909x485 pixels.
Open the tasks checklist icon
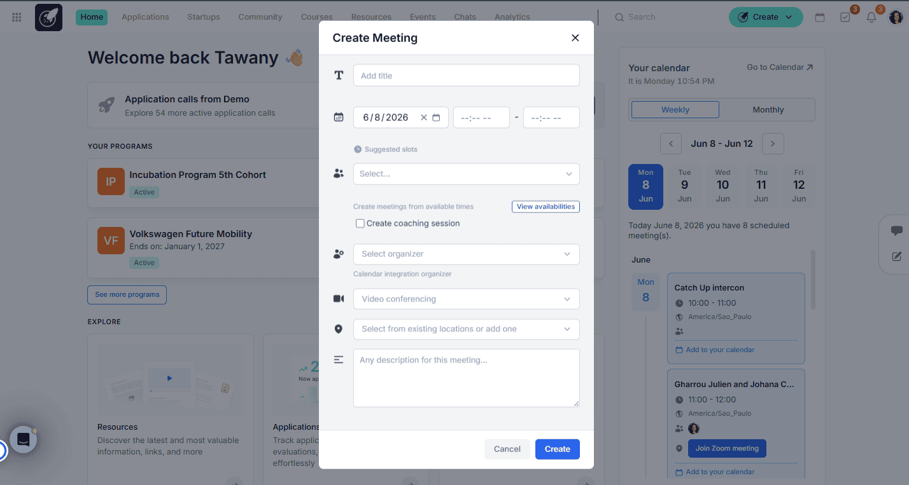pyautogui.click(x=845, y=17)
